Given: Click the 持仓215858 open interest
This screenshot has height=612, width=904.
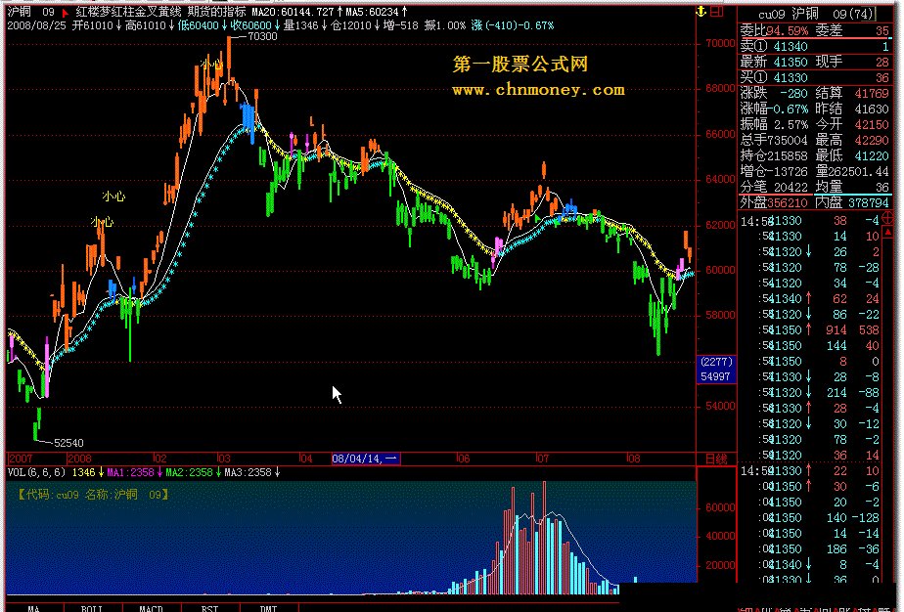Looking at the screenshot, I should coord(774,155).
